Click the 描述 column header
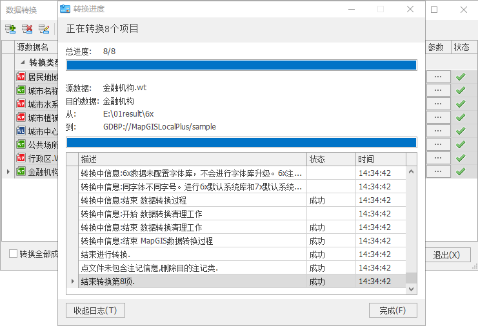The height and width of the screenshot is (326, 478). (192, 159)
